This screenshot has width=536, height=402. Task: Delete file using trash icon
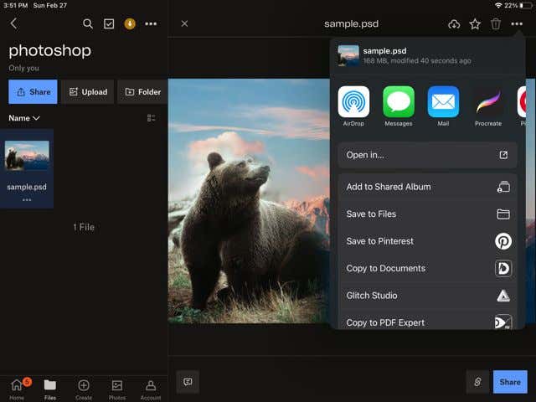pyautogui.click(x=496, y=24)
